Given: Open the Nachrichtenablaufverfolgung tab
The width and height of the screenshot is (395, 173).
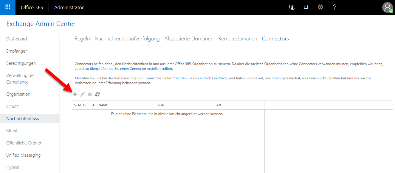Looking at the screenshot, I should click(127, 38).
